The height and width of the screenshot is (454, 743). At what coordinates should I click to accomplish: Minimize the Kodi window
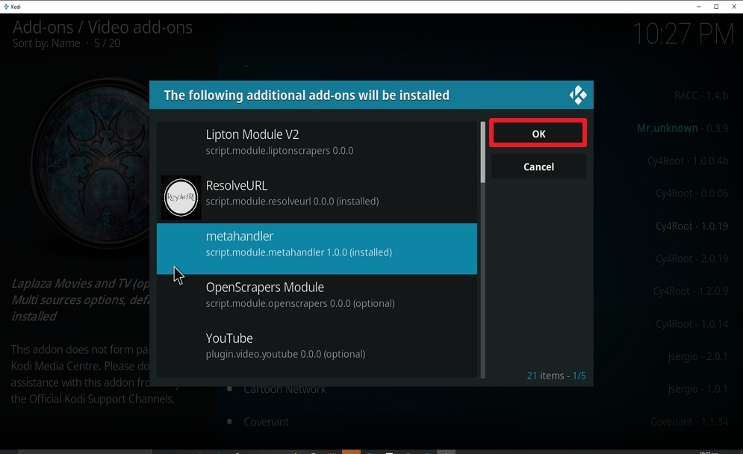[698, 7]
